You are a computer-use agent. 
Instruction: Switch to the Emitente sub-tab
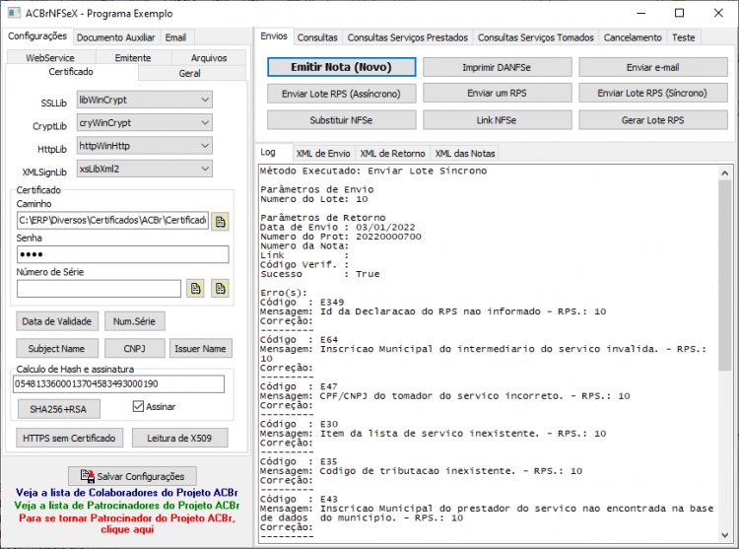pyautogui.click(x=133, y=58)
